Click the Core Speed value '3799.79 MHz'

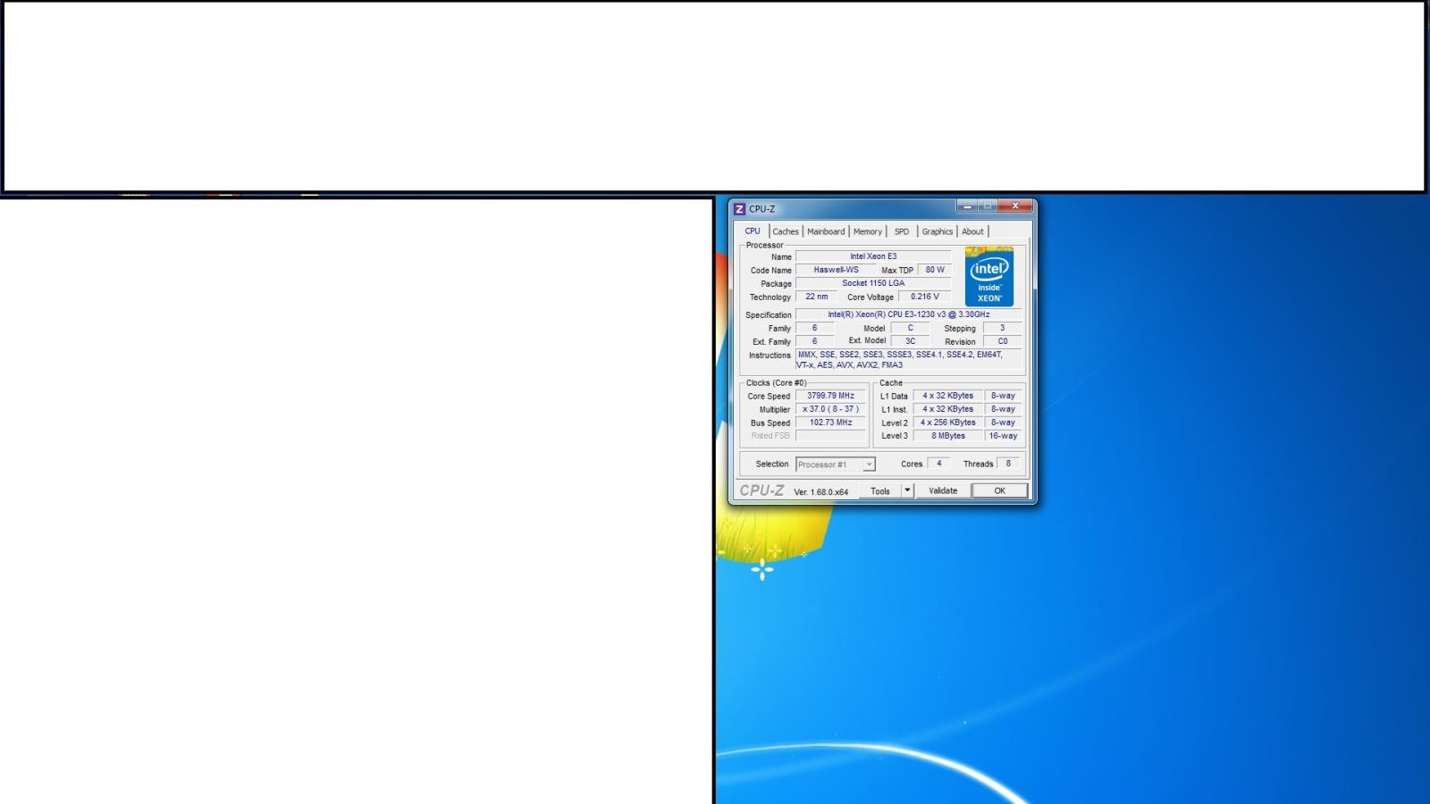click(x=830, y=396)
